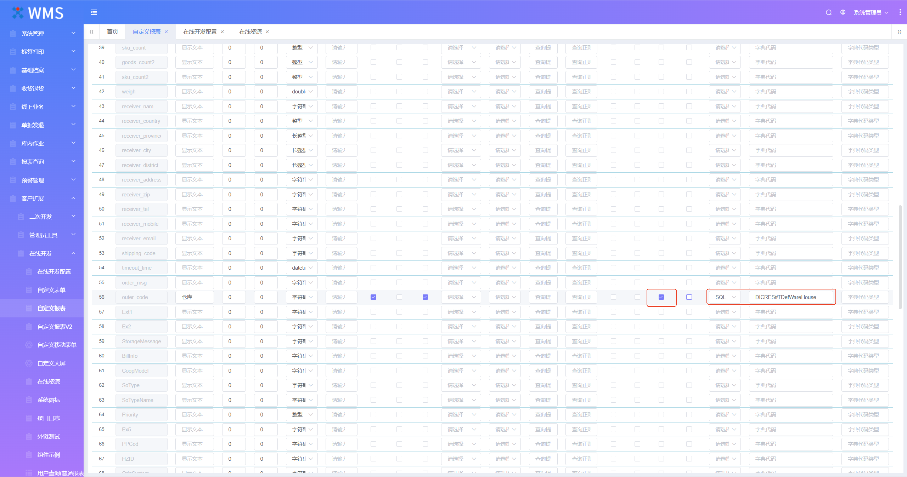The height and width of the screenshot is (477, 907).
Task: Click the vertical scrollbar of the table
Action: point(900,257)
